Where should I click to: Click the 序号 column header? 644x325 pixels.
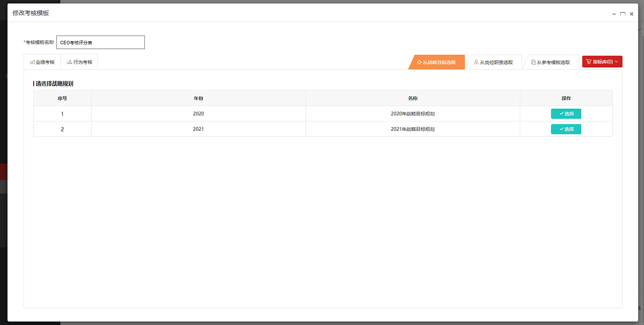click(62, 98)
